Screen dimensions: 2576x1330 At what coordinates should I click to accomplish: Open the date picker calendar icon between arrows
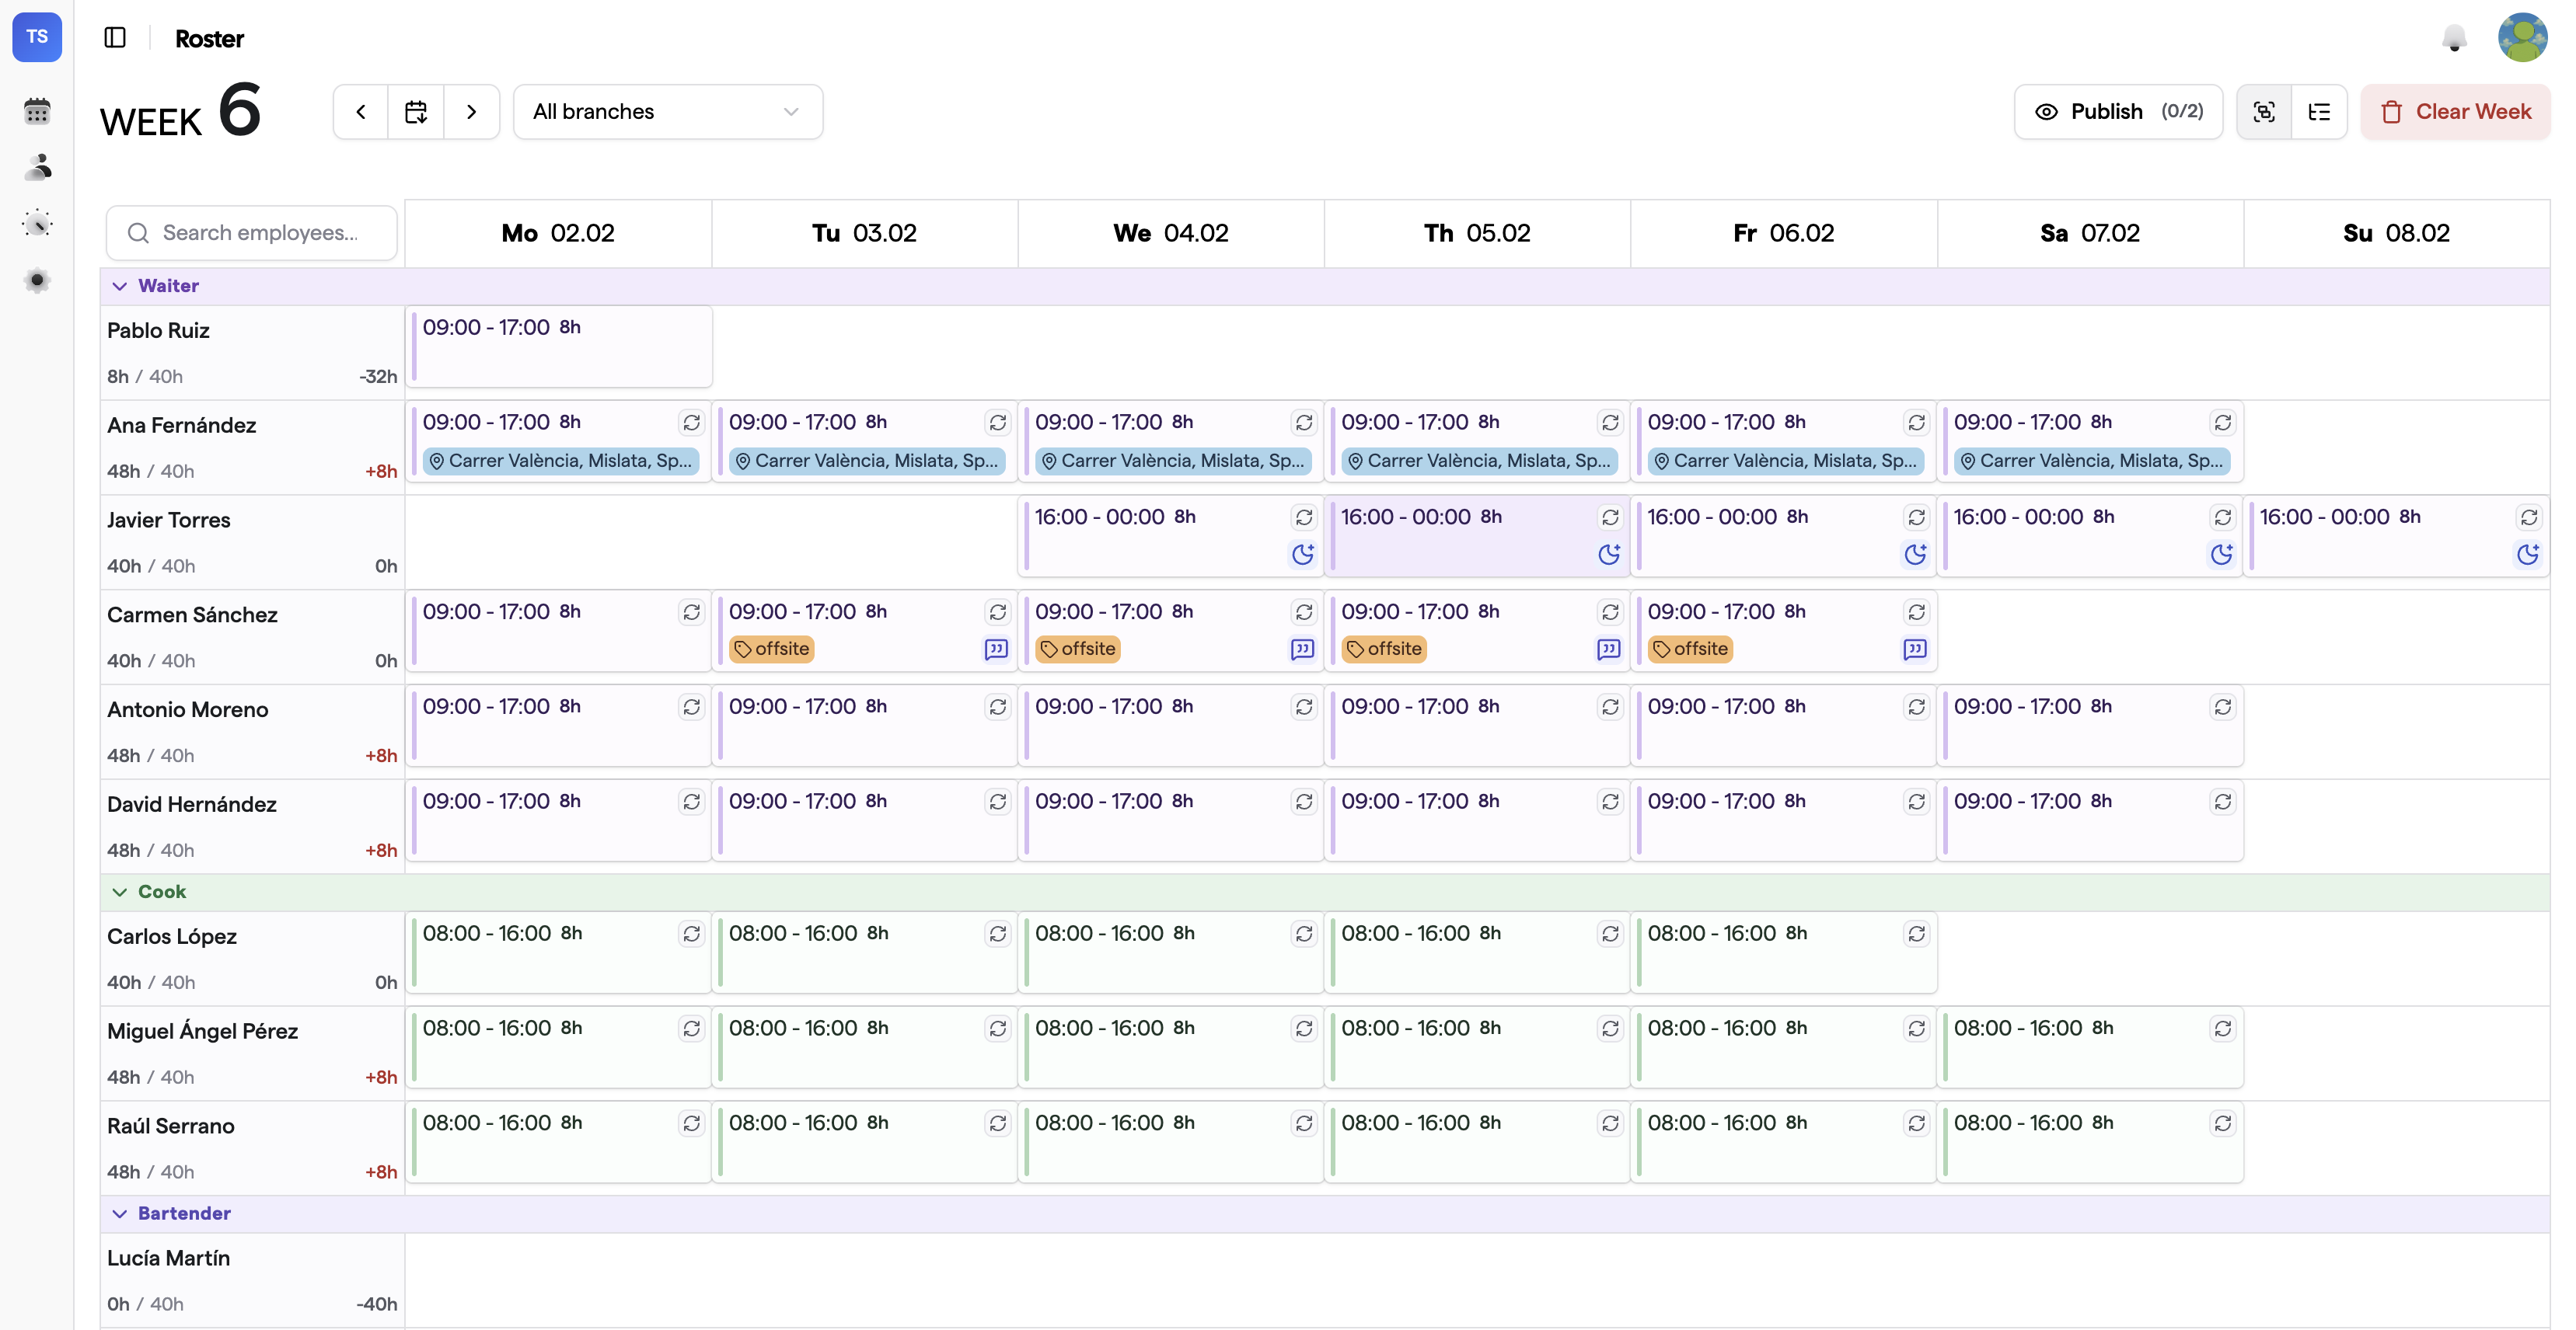click(x=416, y=111)
